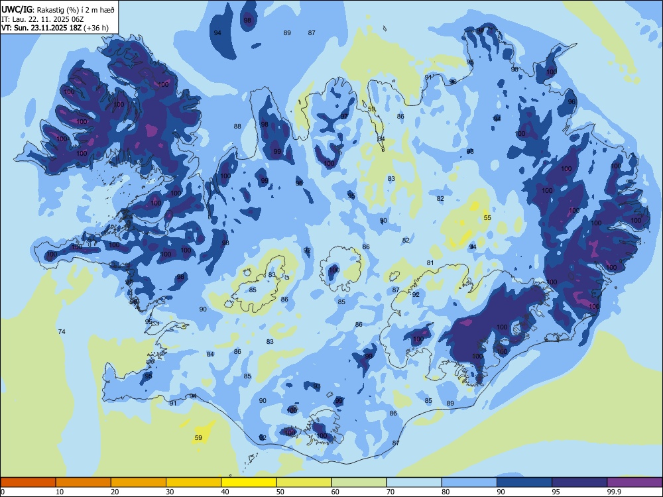Click legend scale label 20
This screenshot has height=497, width=663.
[115, 492]
